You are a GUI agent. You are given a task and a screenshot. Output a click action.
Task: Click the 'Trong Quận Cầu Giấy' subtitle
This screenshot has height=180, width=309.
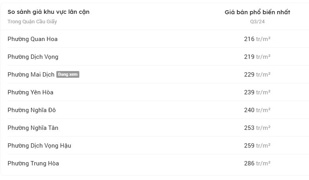tap(32, 22)
